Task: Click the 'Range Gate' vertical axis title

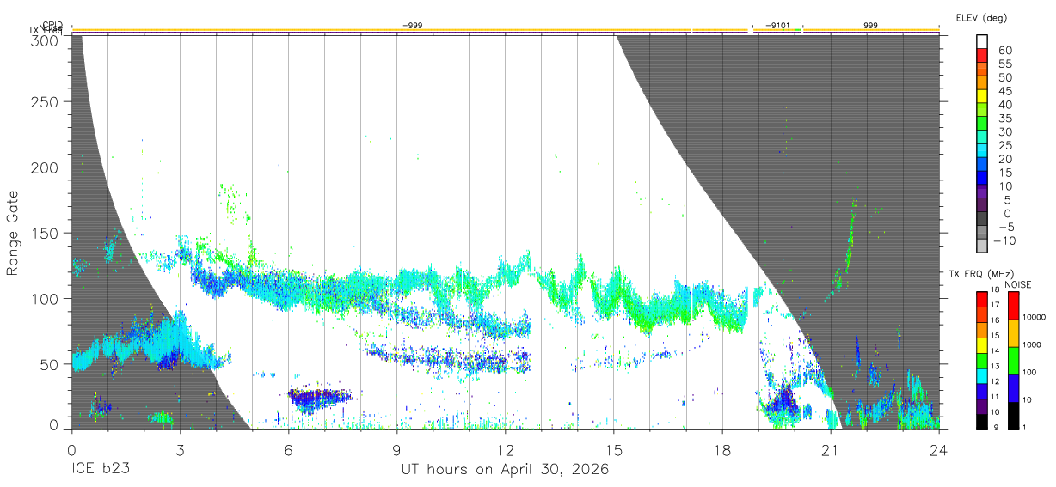Action: point(13,233)
